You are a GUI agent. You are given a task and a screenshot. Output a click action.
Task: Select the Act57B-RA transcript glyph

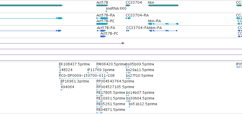tap(102, 18)
